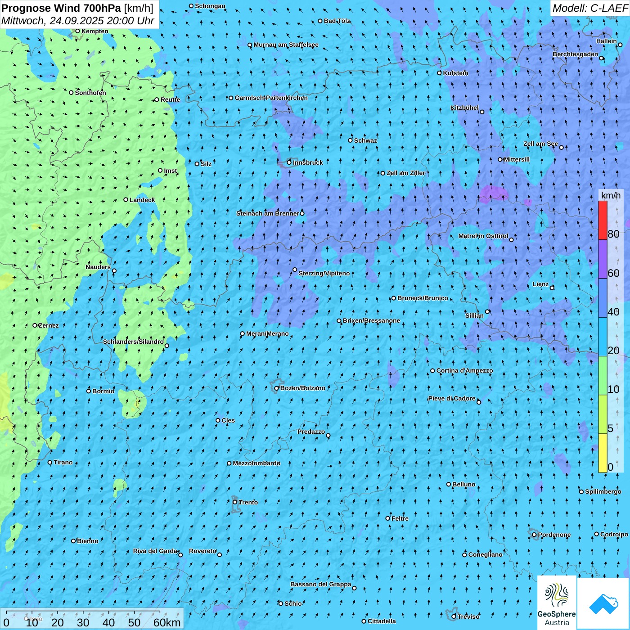The height and width of the screenshot is (630, 630).
Task: Click the blue cloud app logo
Action: coord(603,603)
